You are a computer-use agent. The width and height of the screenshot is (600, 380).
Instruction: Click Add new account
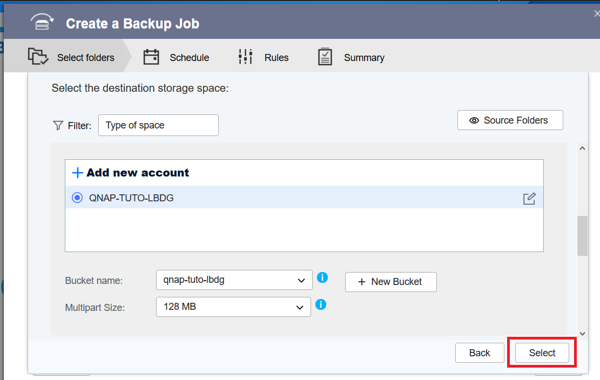[138, 173]
